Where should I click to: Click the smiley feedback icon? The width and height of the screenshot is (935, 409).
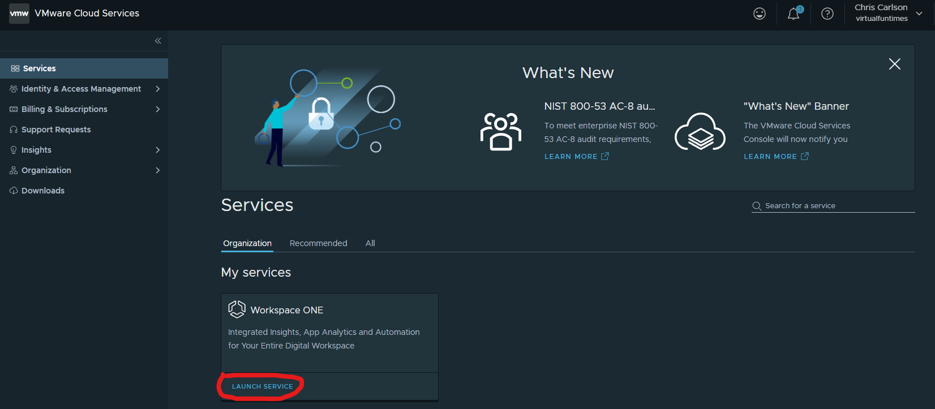tap(760, 14)
